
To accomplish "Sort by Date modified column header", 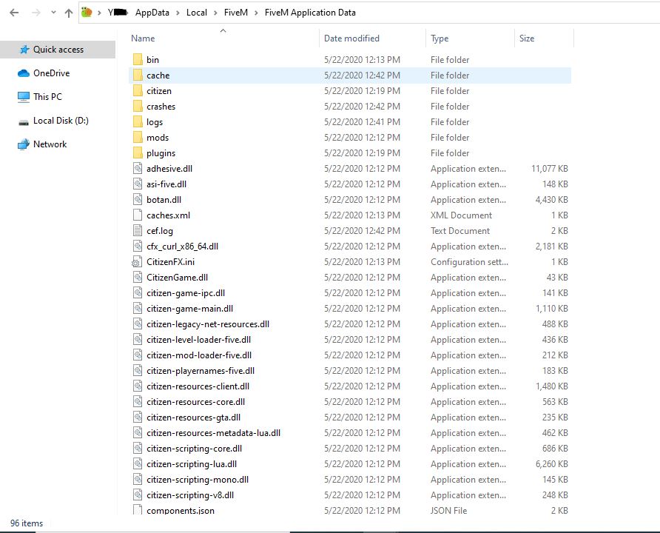I will (x=351, y=38).
